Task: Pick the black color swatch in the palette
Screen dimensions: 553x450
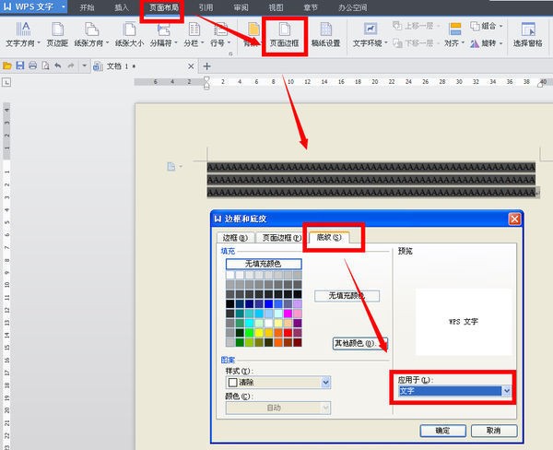Action: click(x=230, y=304)
